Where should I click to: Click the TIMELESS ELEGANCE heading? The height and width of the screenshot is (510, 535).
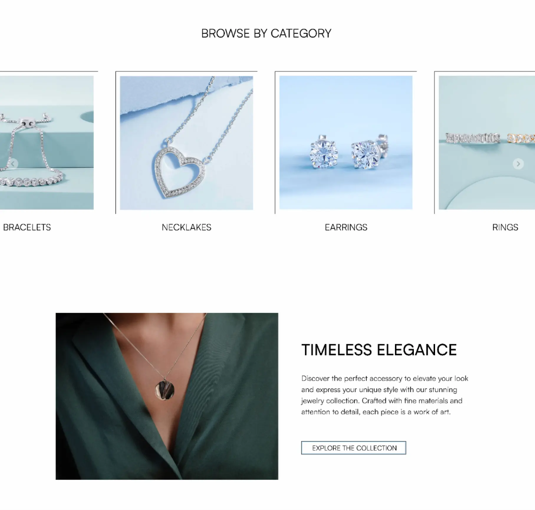(x=379, y=350)
